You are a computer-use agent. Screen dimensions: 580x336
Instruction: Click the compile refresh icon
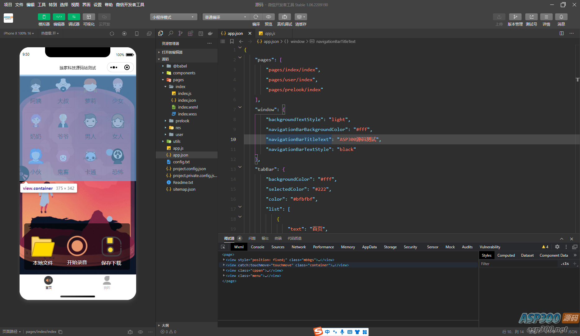tap(256, 17)
